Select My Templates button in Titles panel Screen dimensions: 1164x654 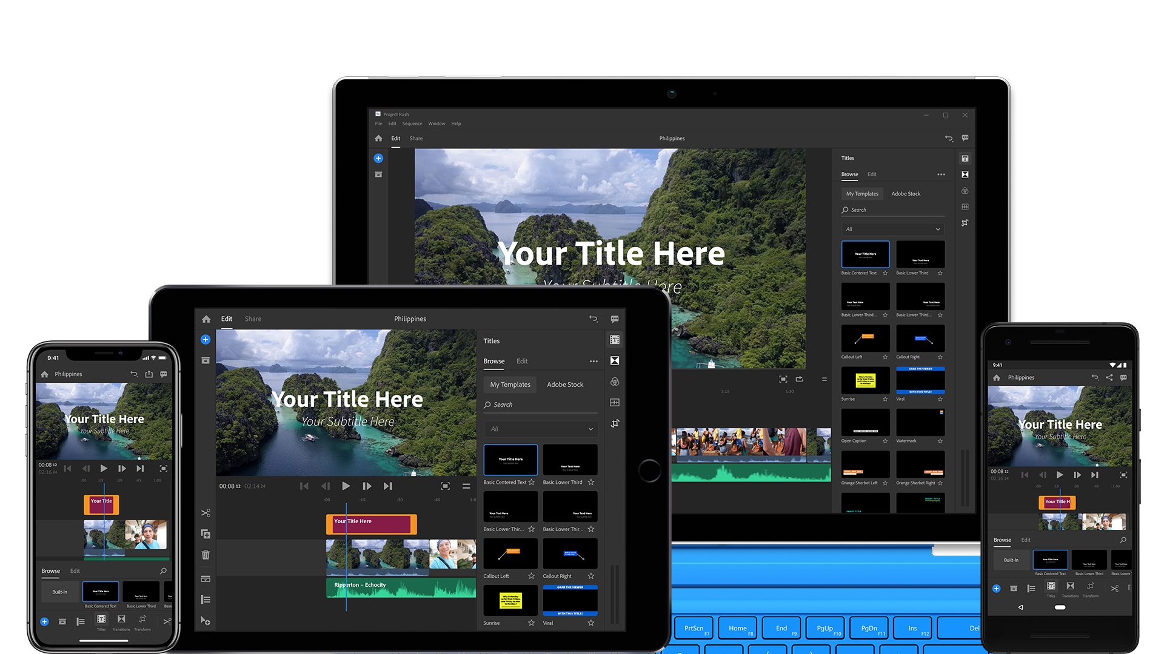pyautogui.click(x=862, y=193)
